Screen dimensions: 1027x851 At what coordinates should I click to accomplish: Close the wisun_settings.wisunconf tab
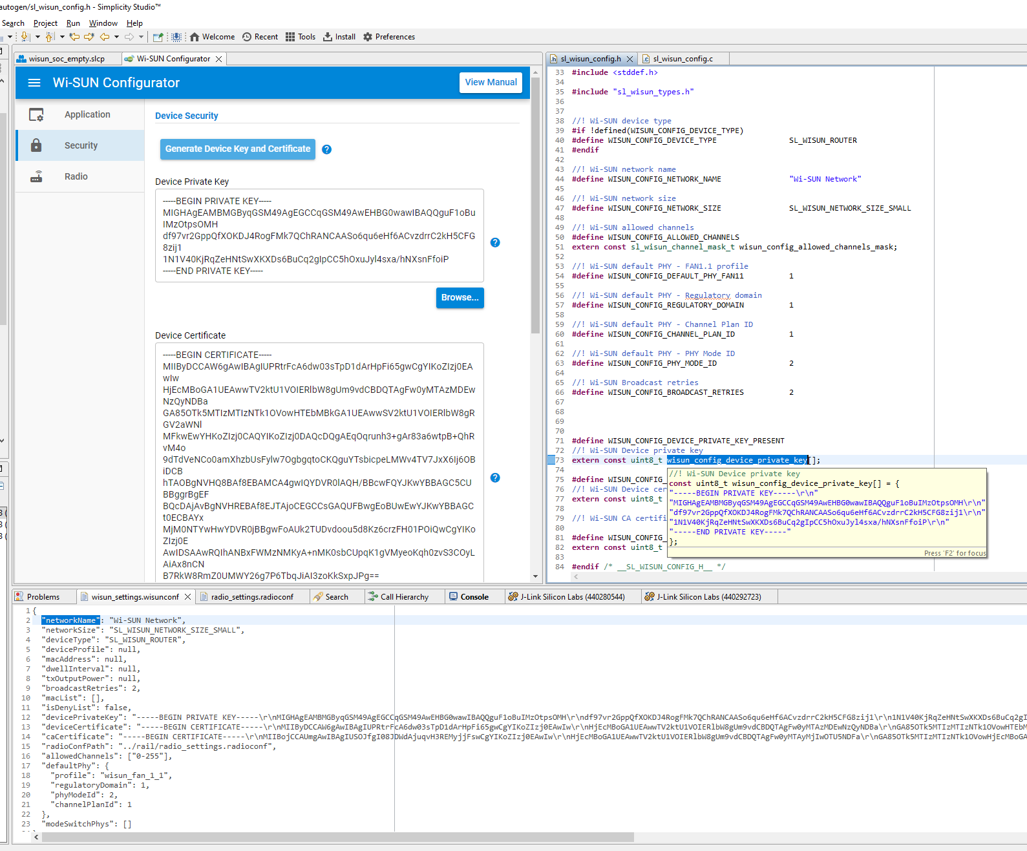[x=187, y=597]
